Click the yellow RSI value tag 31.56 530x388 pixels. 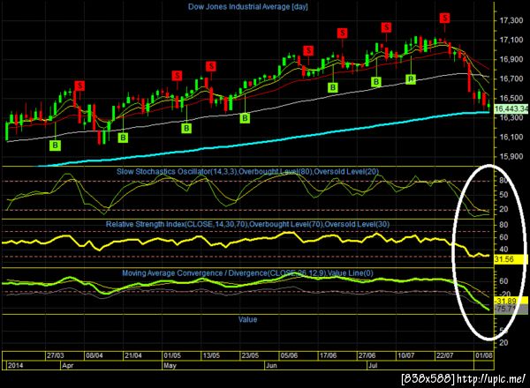point(511,259)
